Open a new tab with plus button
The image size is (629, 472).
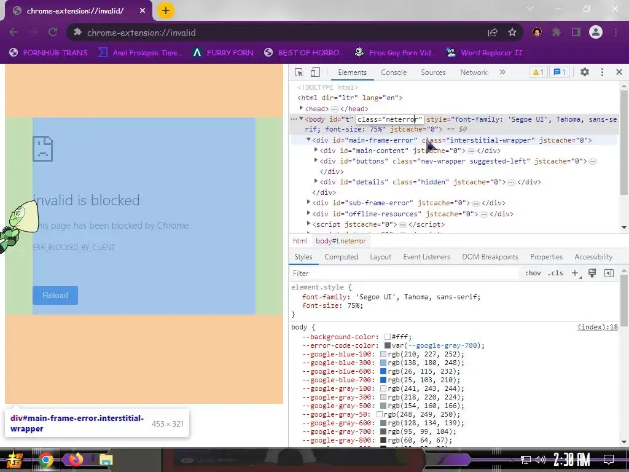pos(166,10)
